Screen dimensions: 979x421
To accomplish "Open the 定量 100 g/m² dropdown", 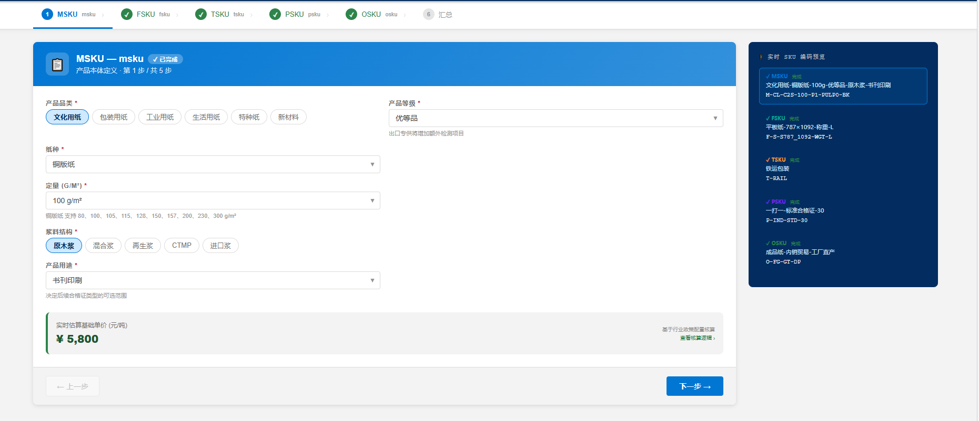I will (213, 201).
